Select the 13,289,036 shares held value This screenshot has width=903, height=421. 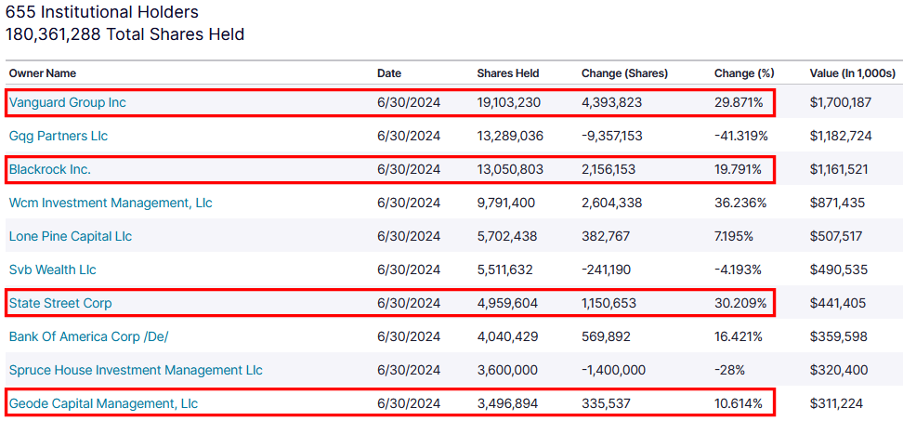pos(510,137)
